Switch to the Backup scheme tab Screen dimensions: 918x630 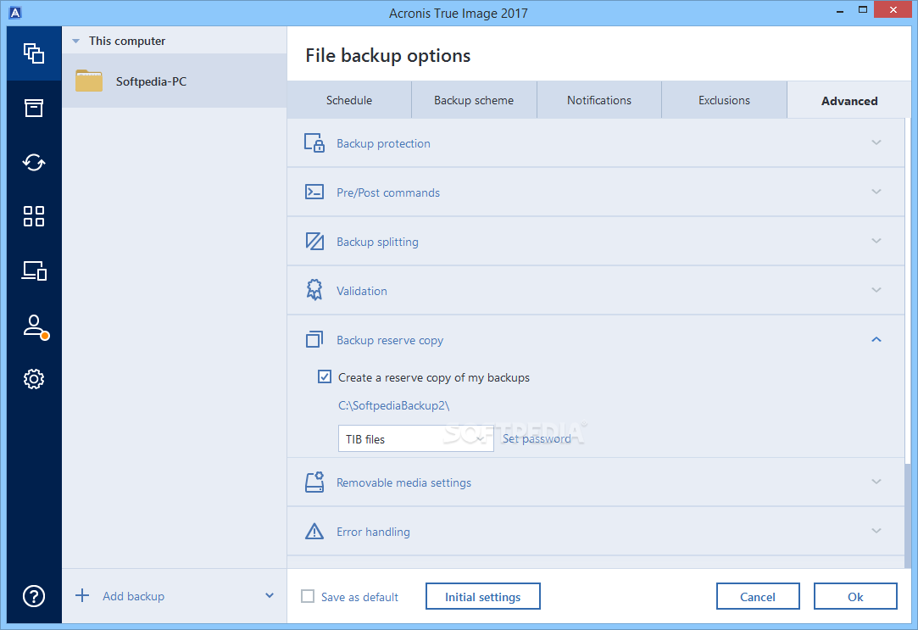(474, 100)
